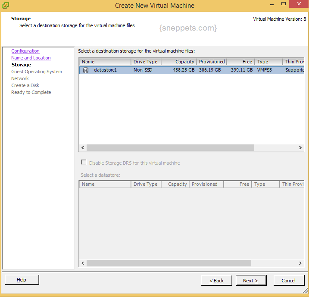
Task: Click Create a Disk step
Action: click(25, 85)
